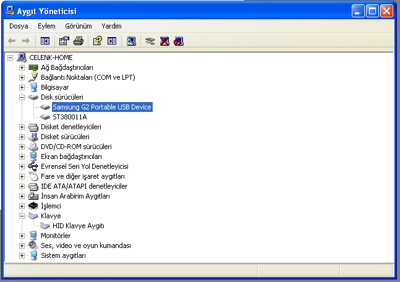Select Fare ve diğer işaret aygıtları label
This screenshot has height=282, width=400.
pyautogui.click(x=83, y=177)
